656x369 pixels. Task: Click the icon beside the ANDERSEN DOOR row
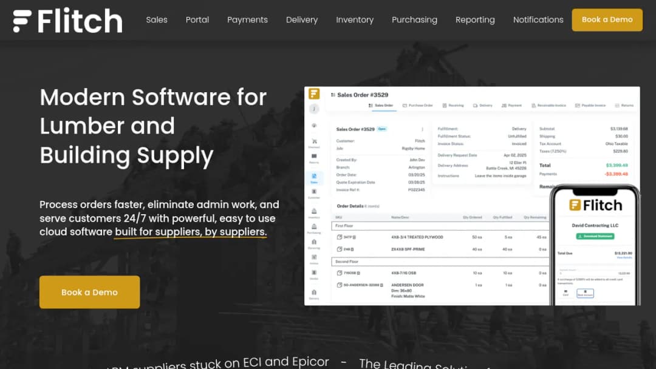pos(340,285)
